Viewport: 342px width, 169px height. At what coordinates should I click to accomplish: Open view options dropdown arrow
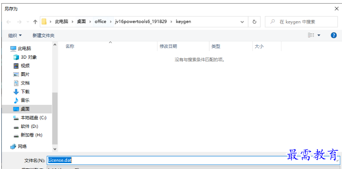pyautogui.click(x=318, y=35)
